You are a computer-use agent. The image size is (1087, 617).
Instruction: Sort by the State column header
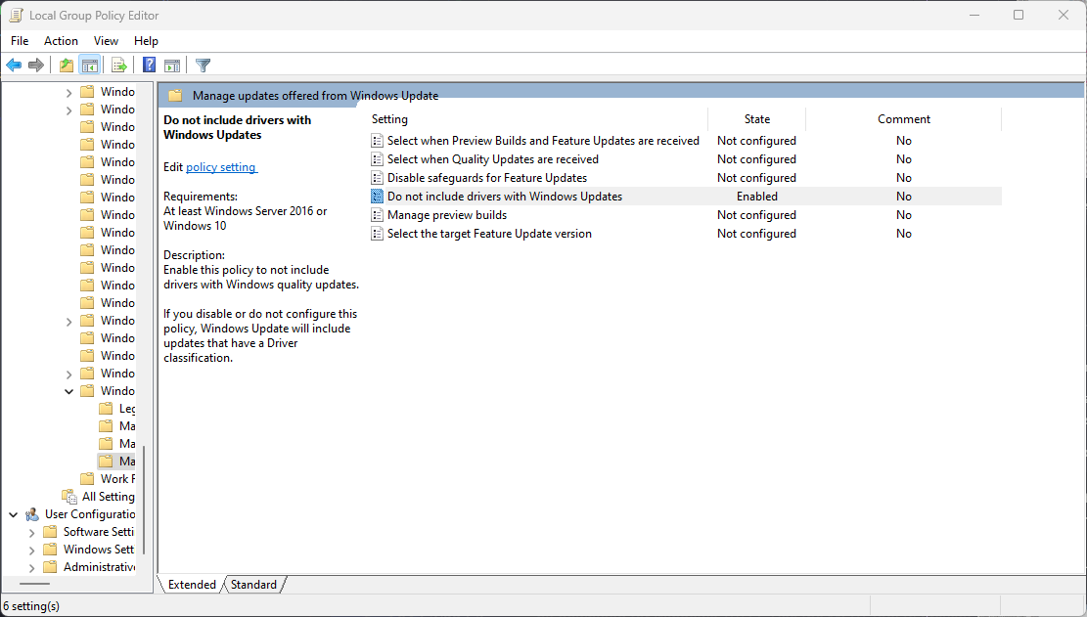tap(756, 119)
